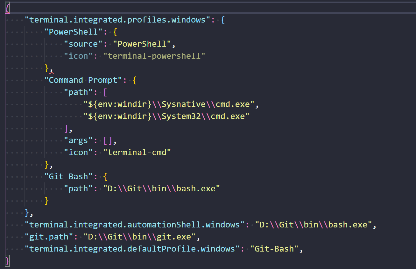Click the "terminal.integrated.automationShell.windows" key
This screenshot has height=269, width=416.
tap(134, 225)
